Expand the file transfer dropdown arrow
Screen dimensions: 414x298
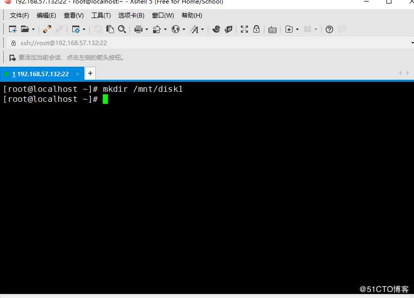point(166,29)
